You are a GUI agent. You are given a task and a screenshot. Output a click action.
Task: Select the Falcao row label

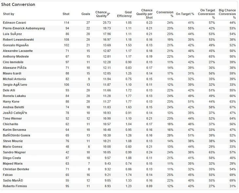[x=8, y=175]
